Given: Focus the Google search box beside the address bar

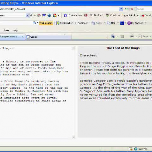Looking at the screenshot, I should tap(144, 9).
